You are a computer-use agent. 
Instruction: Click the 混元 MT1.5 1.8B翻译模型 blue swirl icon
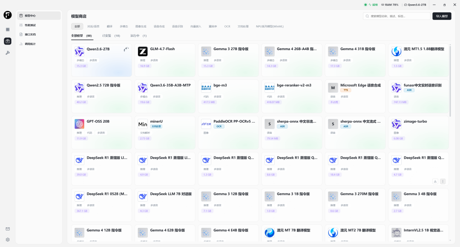click(x=397, y=51)
